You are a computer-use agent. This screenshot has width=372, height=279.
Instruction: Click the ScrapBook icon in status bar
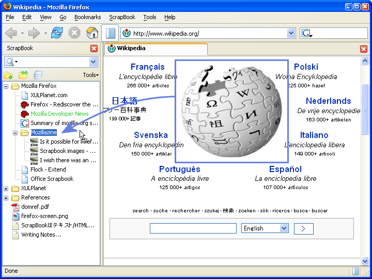coord(355,271)
